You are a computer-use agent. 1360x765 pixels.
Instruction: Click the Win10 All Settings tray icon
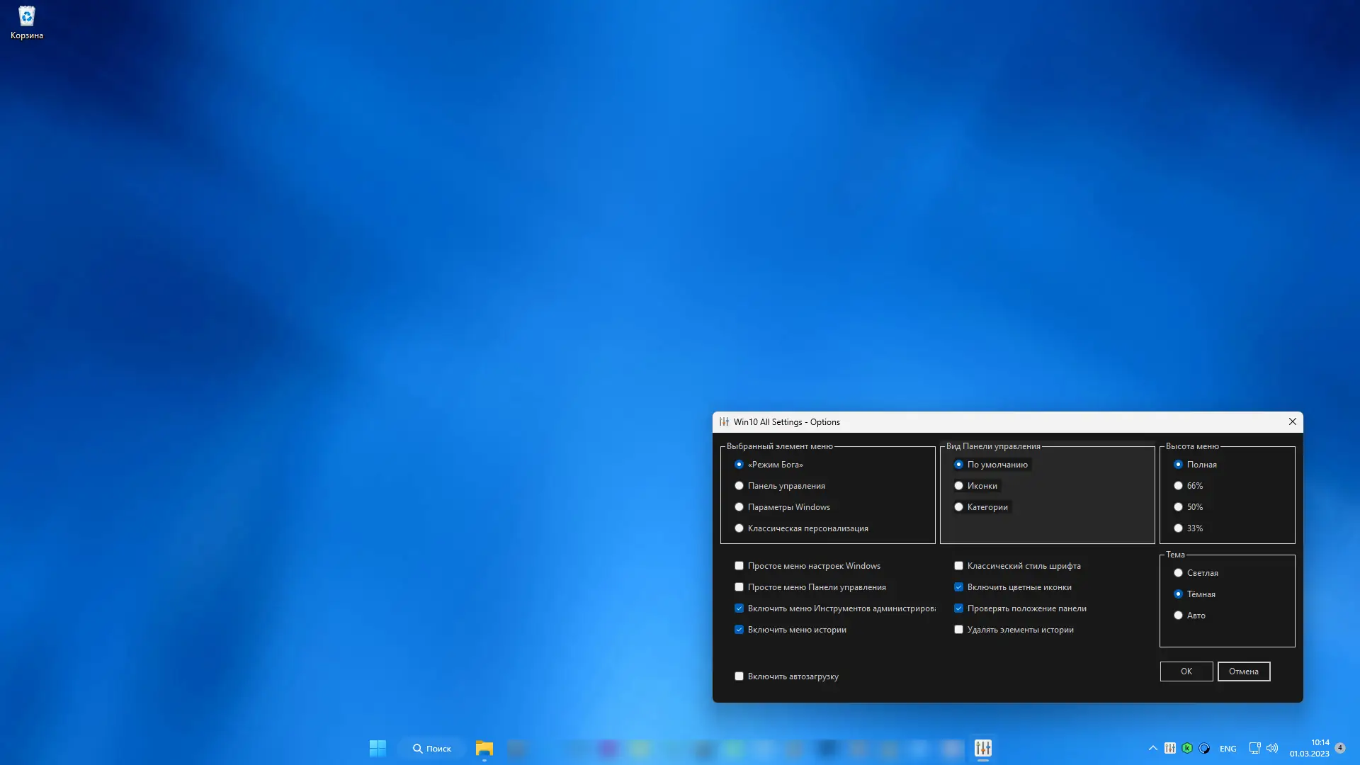(x=1170, y=748)
